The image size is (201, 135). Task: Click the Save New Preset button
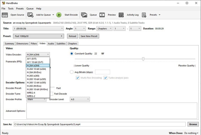pyautogui.click(x=89, y=36)
